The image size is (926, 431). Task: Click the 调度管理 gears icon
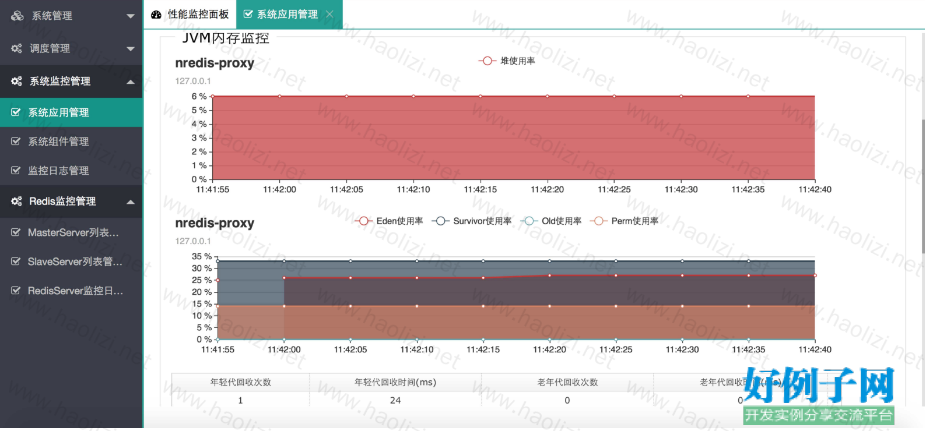[17, 48]
